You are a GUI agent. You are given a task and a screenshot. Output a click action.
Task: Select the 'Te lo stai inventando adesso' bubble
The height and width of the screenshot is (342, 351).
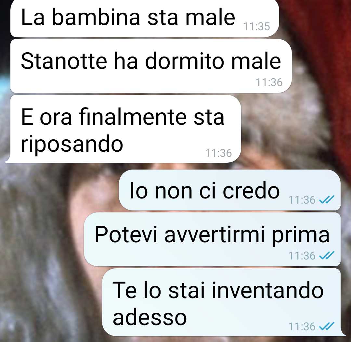coord(224,302)
